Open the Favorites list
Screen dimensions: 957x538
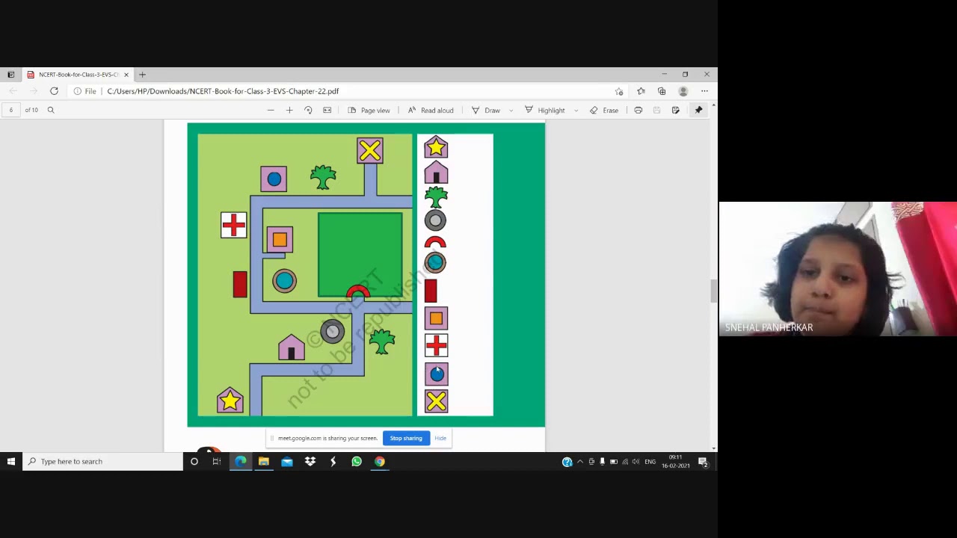(641, 91)
